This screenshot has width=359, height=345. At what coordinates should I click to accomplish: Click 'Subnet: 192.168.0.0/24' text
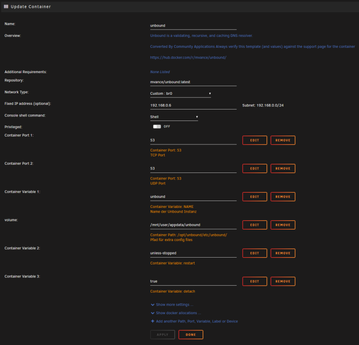pos(263,105)
